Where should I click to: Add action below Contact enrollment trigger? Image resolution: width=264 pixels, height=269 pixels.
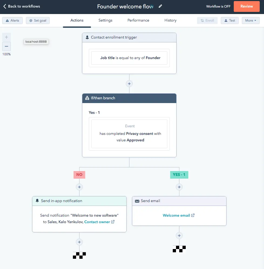point(129,84)
